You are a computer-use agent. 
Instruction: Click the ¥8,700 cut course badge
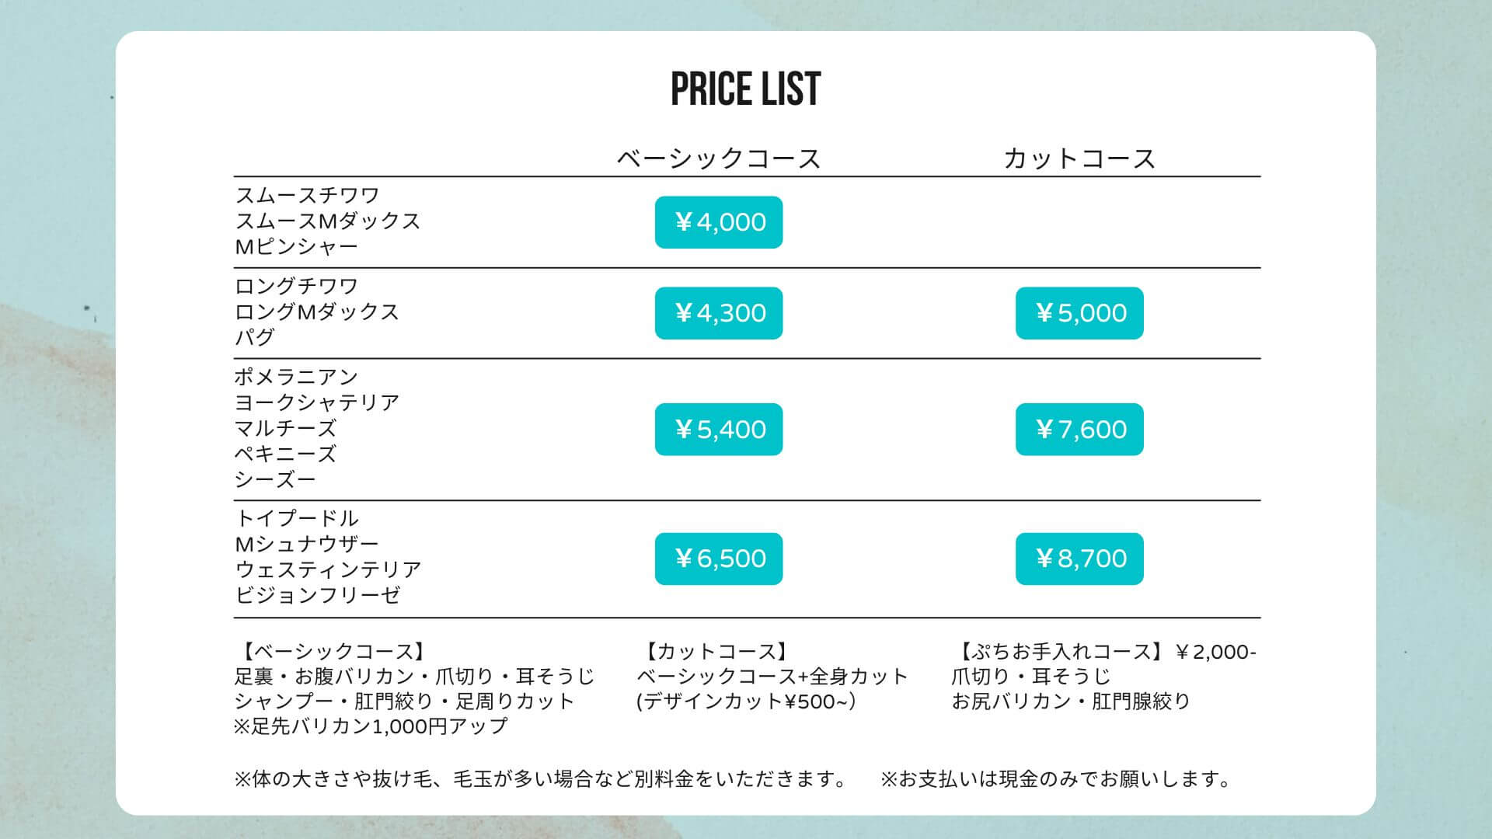(1079, 559)
